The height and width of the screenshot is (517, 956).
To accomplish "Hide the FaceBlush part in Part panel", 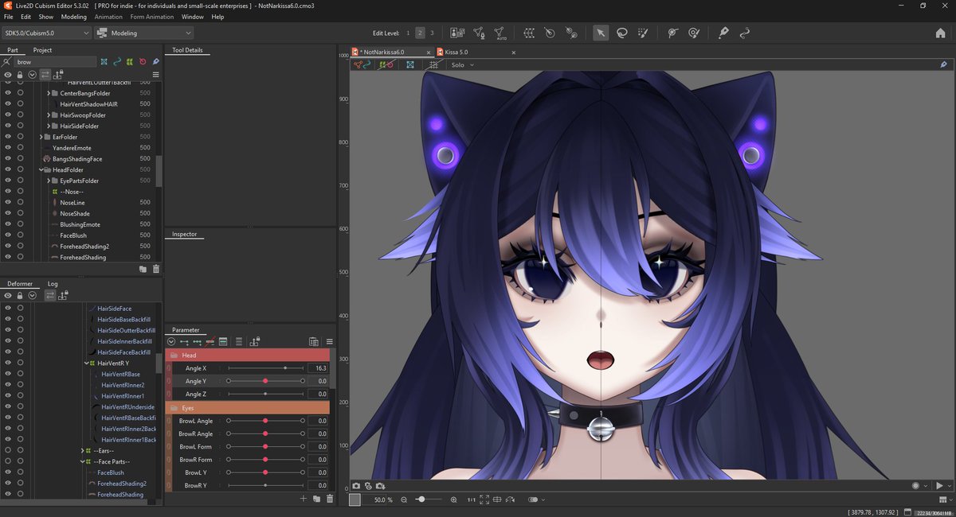I will click(8, 235).
